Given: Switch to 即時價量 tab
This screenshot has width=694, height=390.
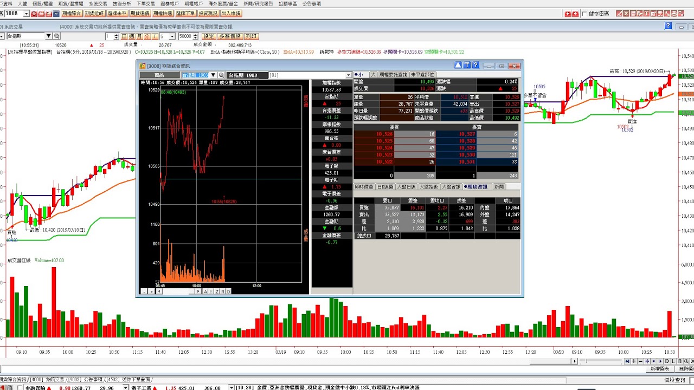Looking at the screenshot, I should pyautogui.click(x=364, y=186).
